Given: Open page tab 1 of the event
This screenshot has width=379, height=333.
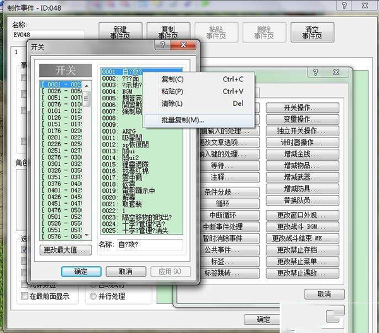Looking at the screenshot, I should tap(16, 52).
